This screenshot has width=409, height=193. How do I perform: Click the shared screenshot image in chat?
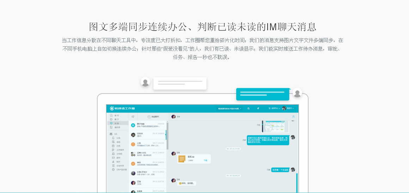click(275, 126)
